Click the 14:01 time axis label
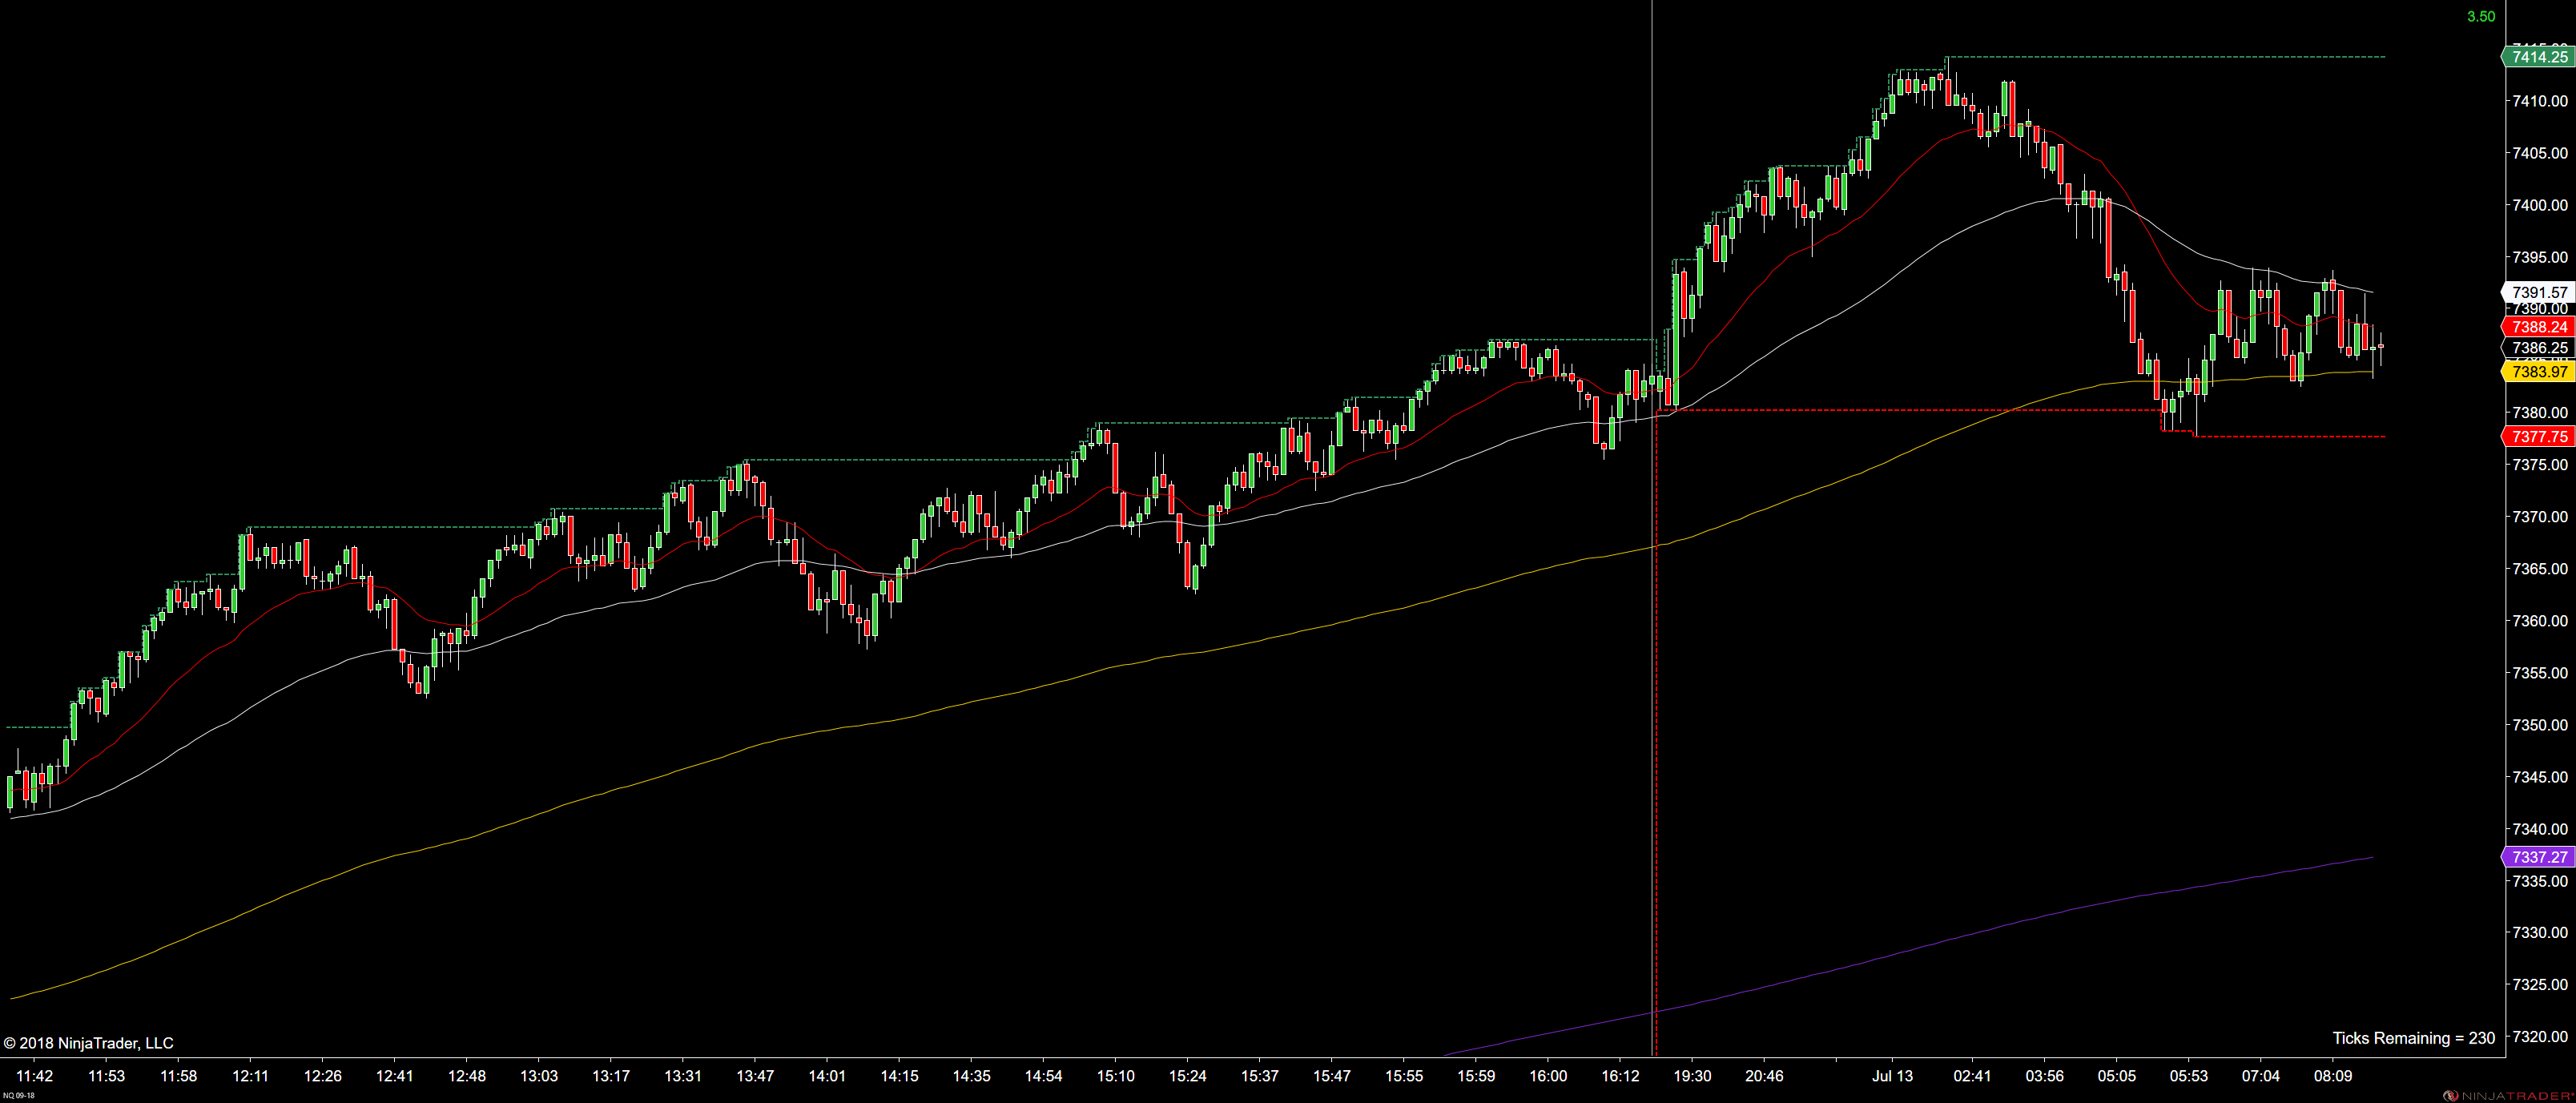Viewport: 2576px width, 1103px height. point(827,1076)
